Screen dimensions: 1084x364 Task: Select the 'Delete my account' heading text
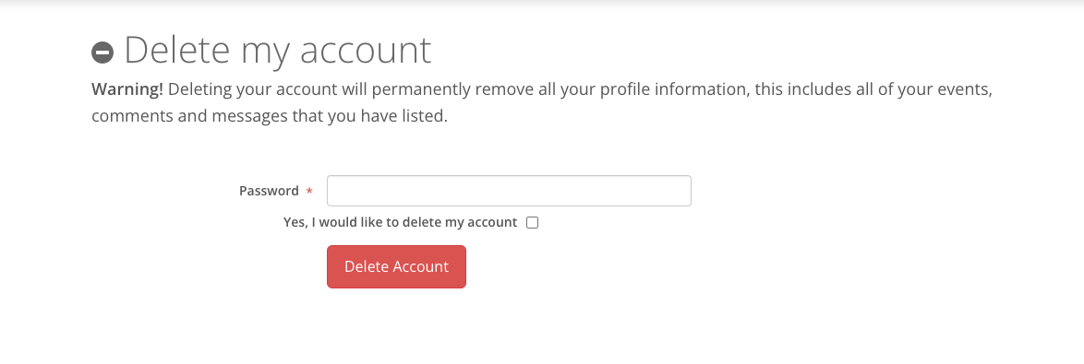click(x=278, y=51)
